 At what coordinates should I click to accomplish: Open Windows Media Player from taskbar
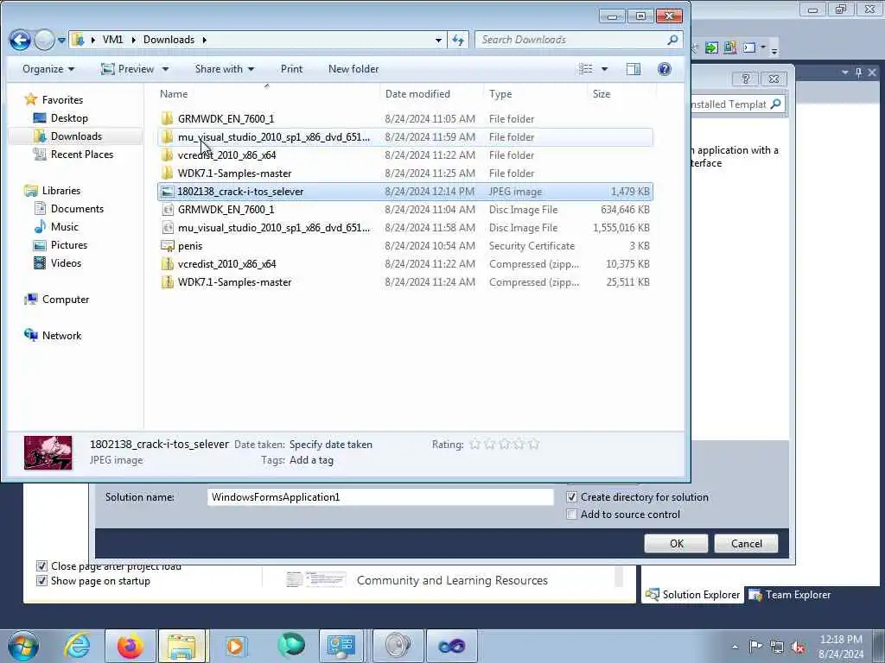pyautogui.click(x=236, y=646)
